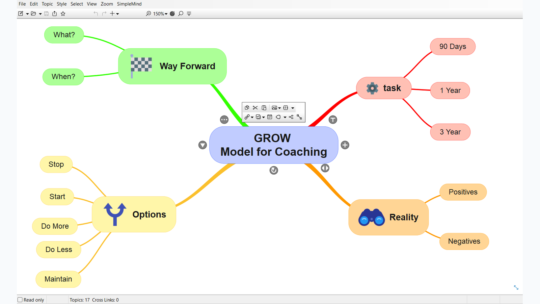Screen dimensions: 540x304
Task: Expand the text label dropdown arrow
Action: coord(293,108)
